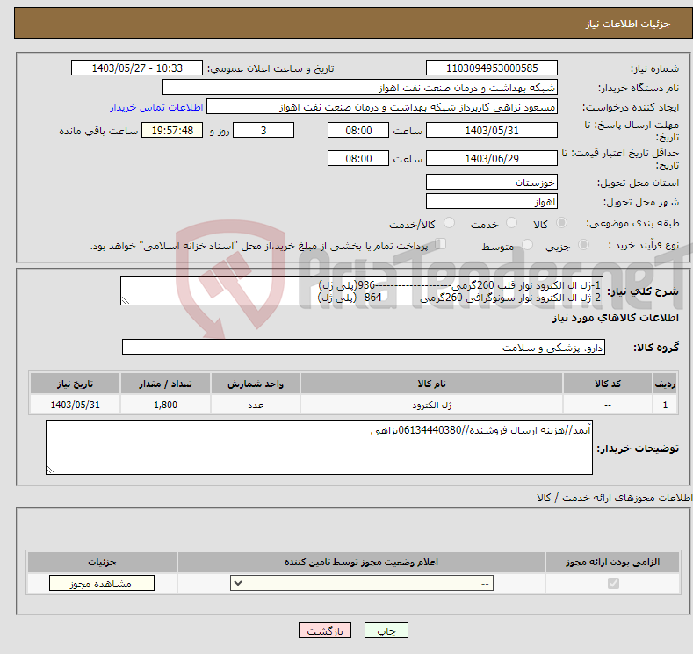Click the مشاهده مجوز button
693x654 pixels.
[102, 584]
